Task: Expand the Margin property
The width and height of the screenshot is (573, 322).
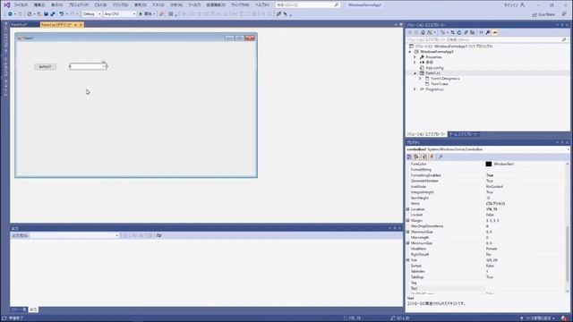Action: (x=408, y=221)
